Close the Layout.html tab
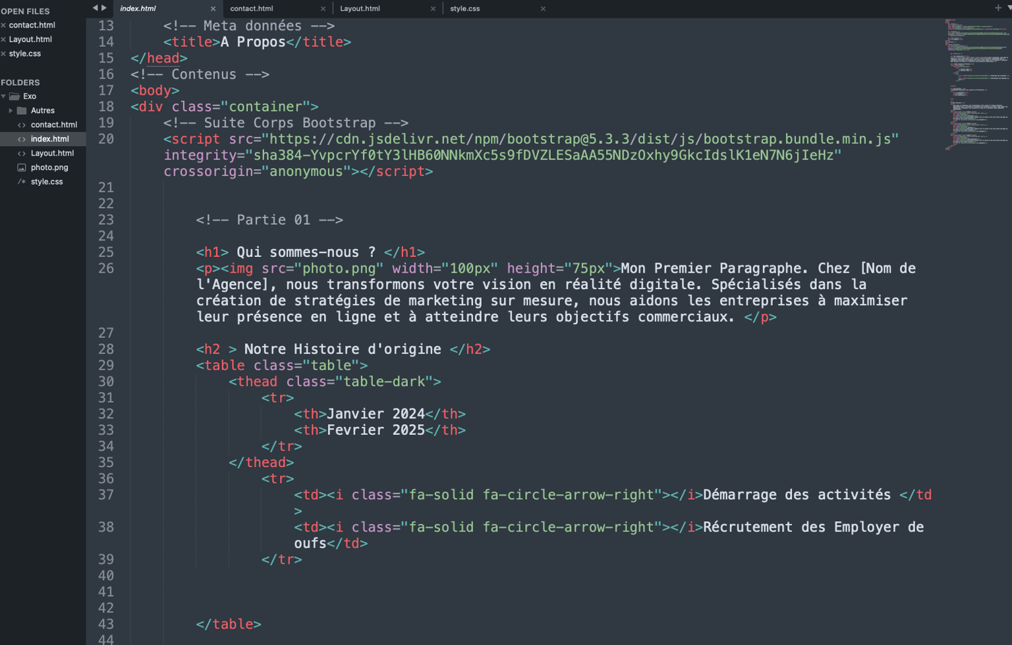This screenshot has height=645, width=1012. pos(433,9)
